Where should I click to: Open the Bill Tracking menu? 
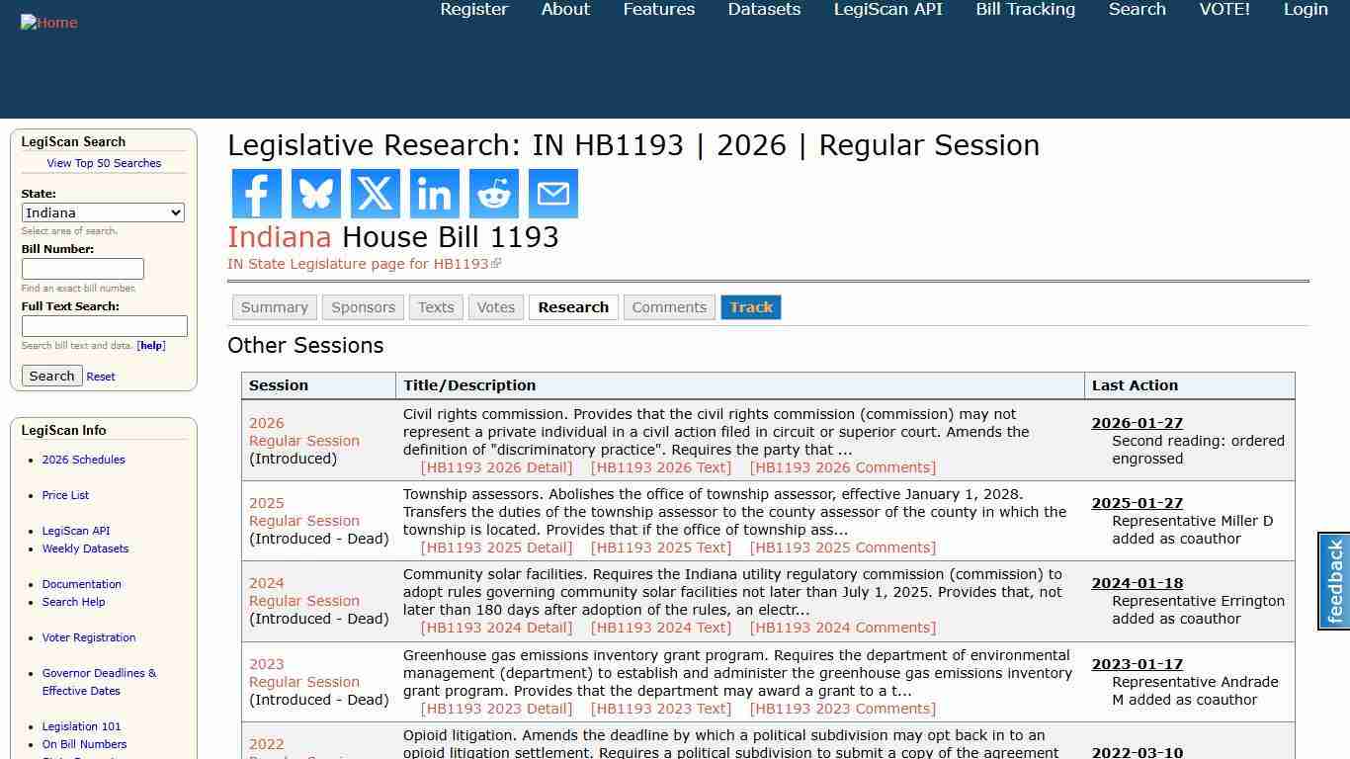click(1025, 9)
